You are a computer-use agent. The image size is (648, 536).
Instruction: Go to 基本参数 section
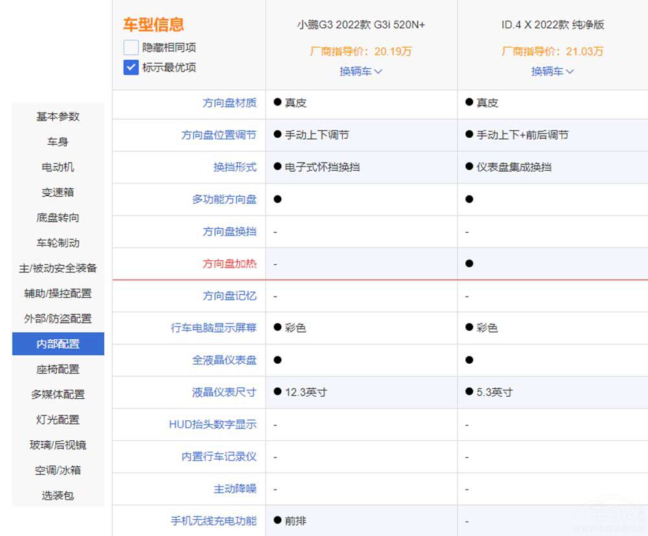[58, 117]
